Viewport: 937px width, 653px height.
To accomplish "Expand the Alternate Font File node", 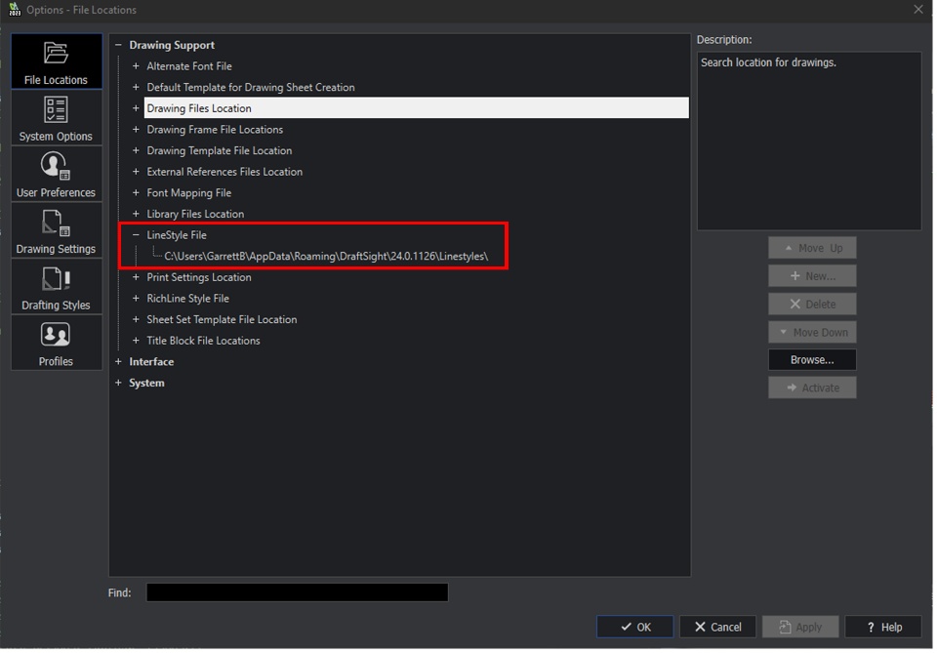I will [x=136, y=65].
